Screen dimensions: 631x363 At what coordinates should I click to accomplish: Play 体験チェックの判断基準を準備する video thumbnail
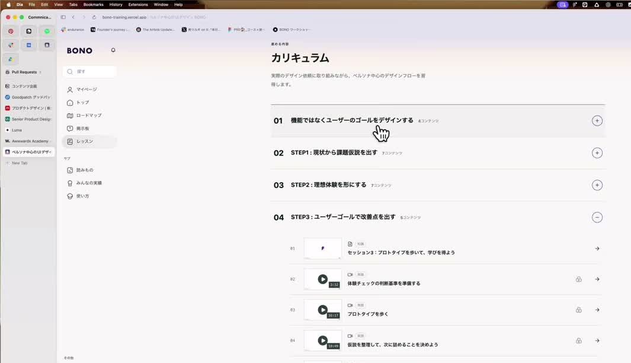click(322, 279)
